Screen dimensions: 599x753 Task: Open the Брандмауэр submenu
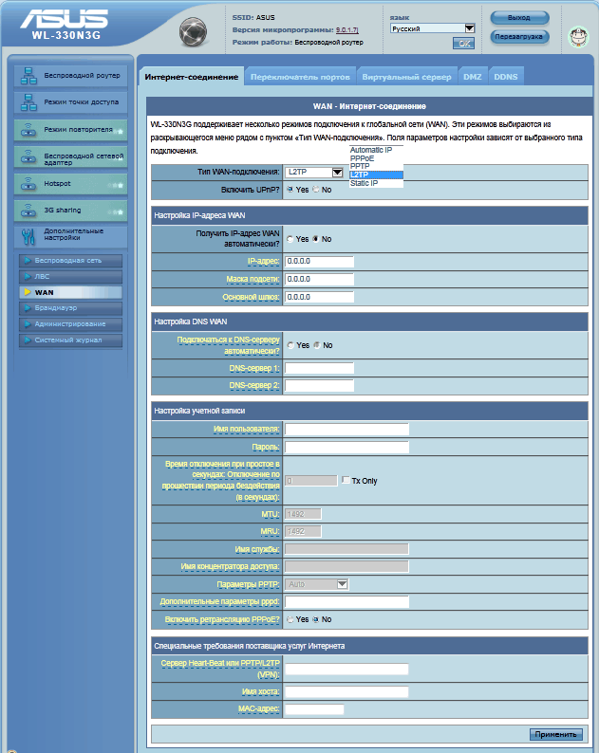pos(70,308)
